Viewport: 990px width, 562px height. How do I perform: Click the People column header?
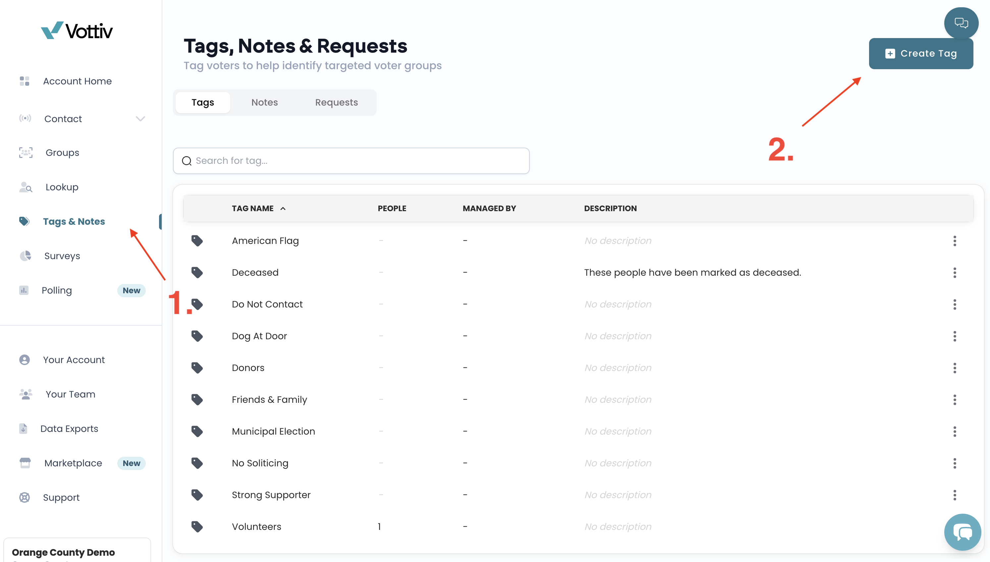click(392, 209)
